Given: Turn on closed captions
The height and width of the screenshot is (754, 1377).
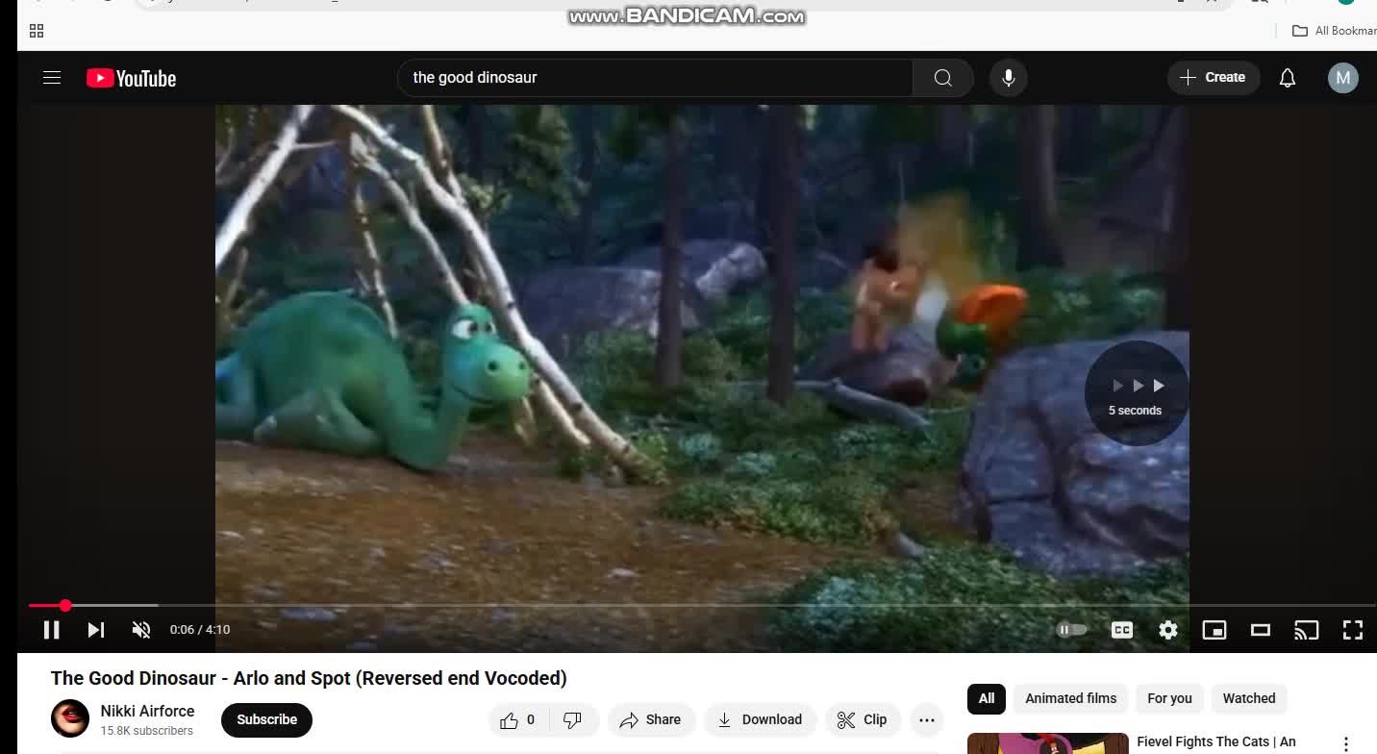Looking at the screenshot, I should coord(1121,630).
